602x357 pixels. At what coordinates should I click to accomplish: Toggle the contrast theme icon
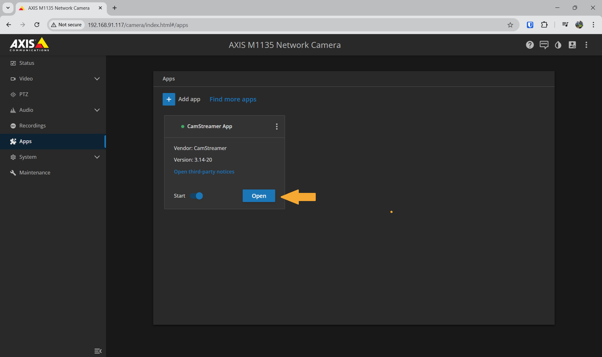(558, 45)
